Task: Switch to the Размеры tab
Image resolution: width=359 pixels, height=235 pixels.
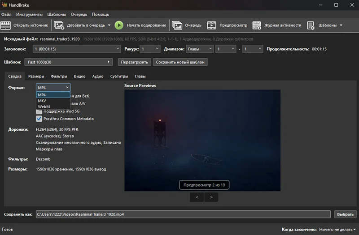Action: coord(36,76)
